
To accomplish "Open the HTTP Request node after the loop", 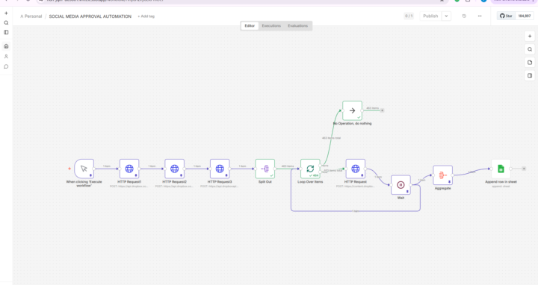I will tap(356, 169).
